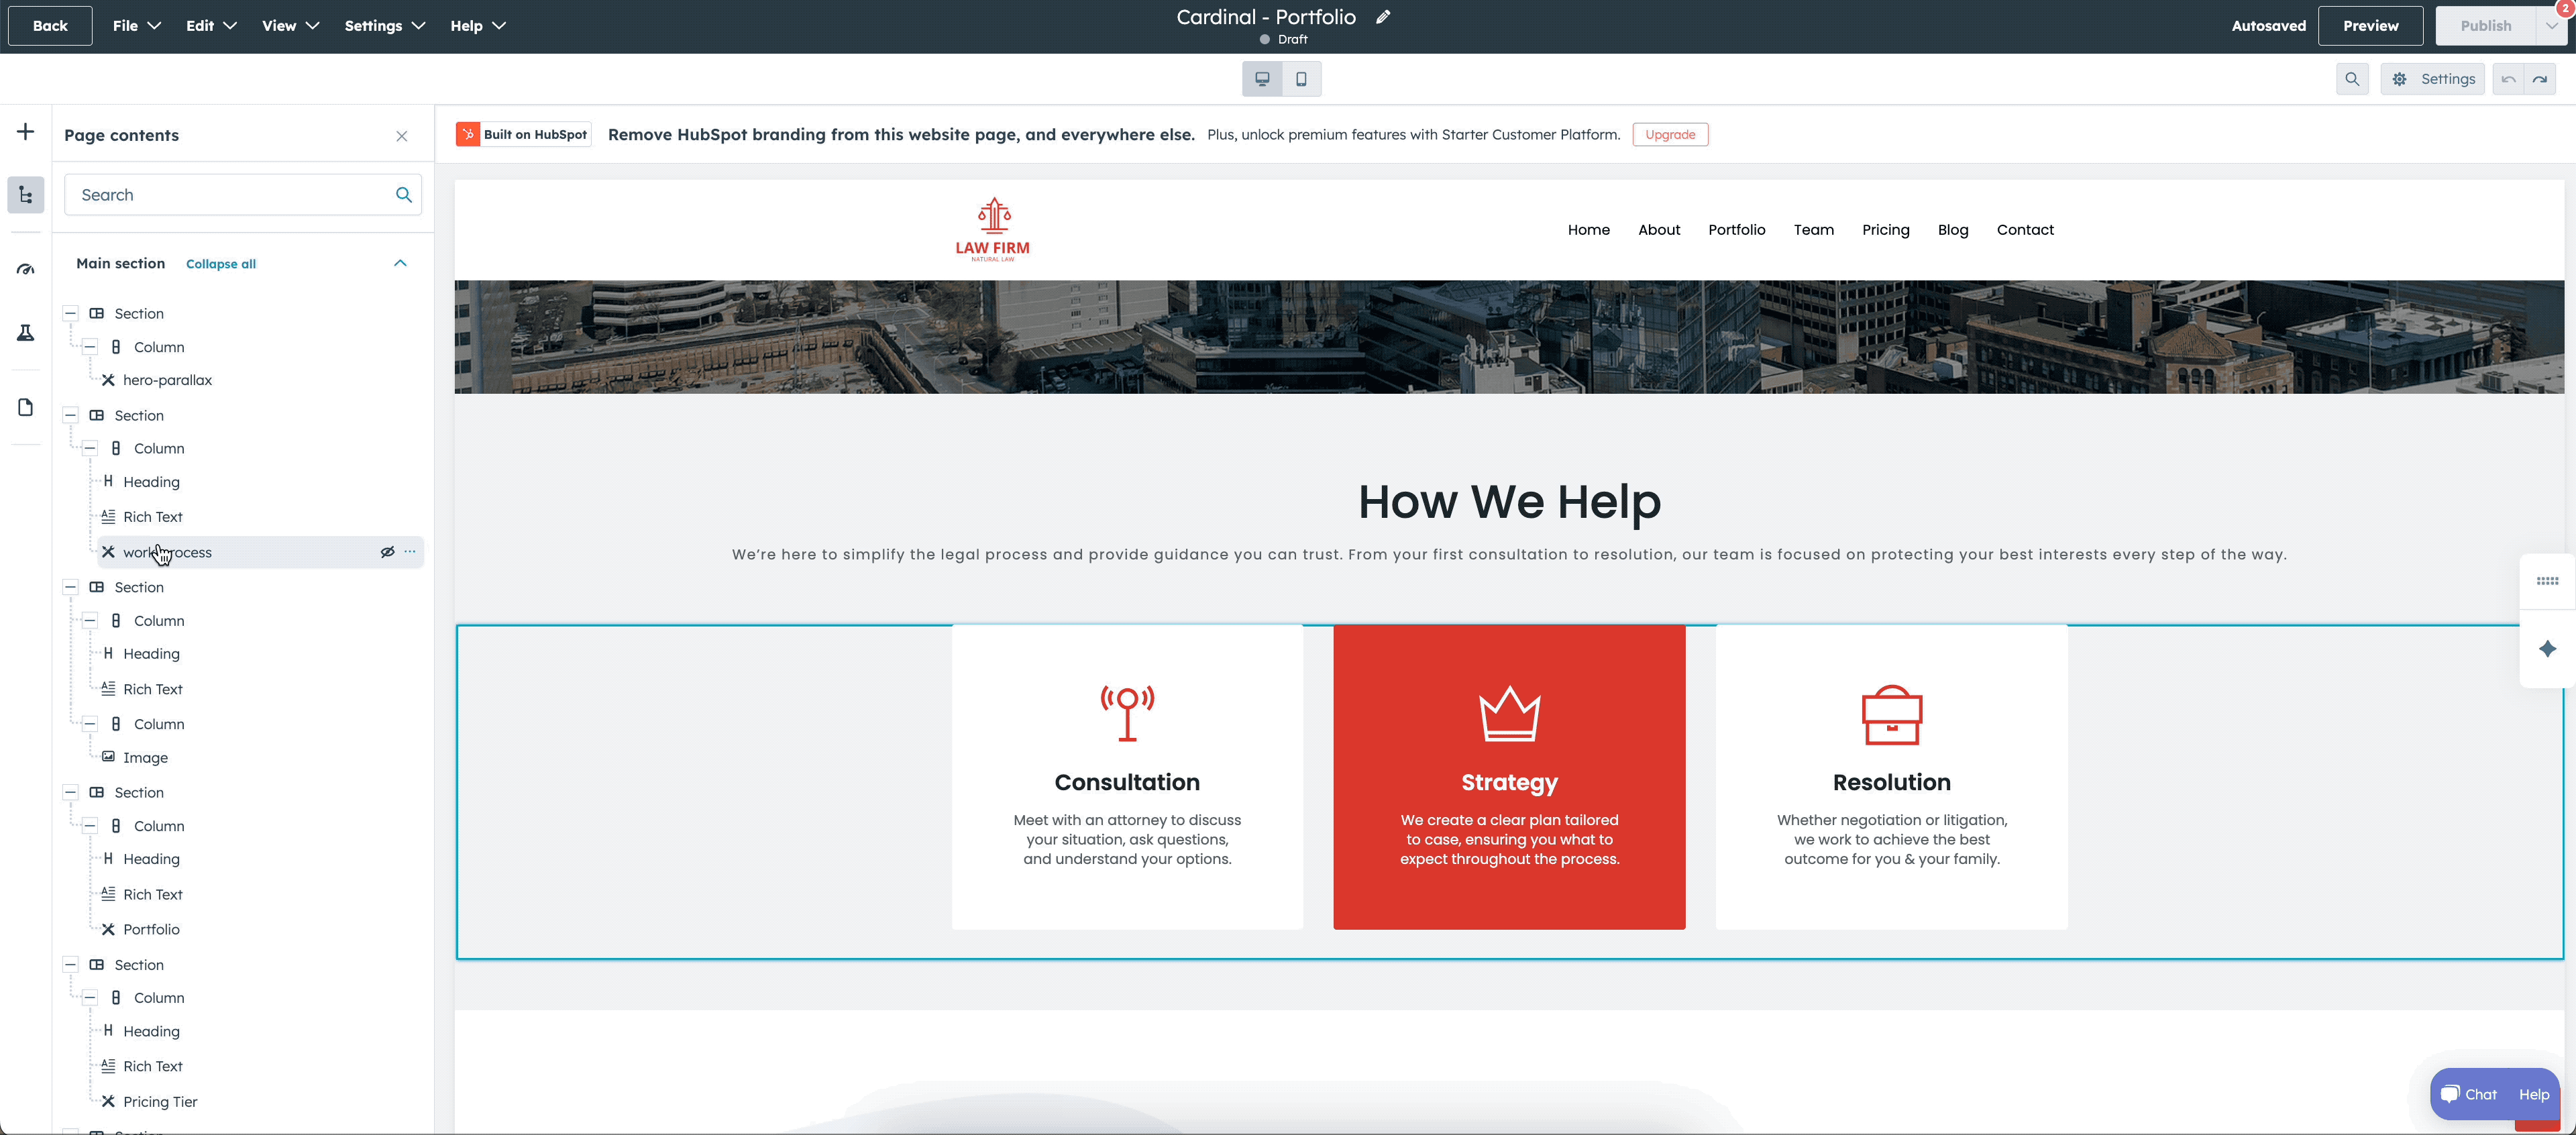This screenshot has width=2576, height=1135.
Task: Click the zoom search magnifier in toolbar
Action: coord(2352,79)
